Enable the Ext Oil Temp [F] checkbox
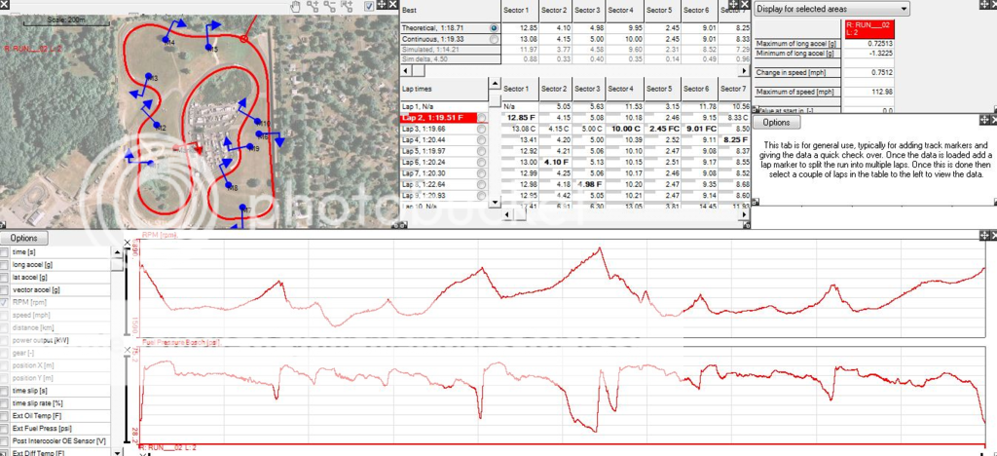 [6, 416]
